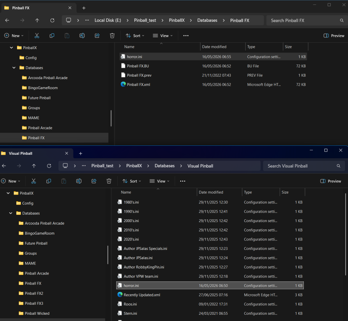Open New dropdown in Pinball FX window
Image resolution: width=348 pixels, height=321 pixels.
[14, 36]
